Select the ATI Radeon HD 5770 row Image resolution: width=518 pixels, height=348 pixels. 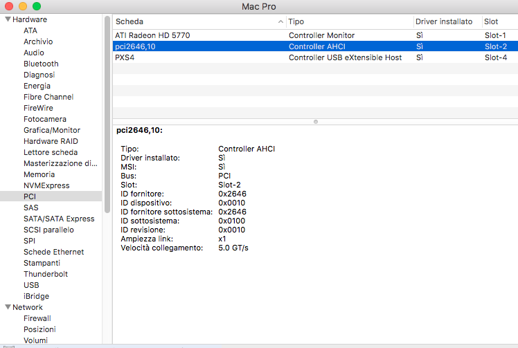(315, 35)
